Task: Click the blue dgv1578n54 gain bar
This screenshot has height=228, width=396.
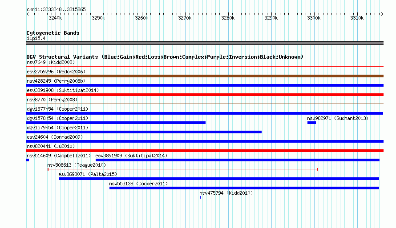Action: pos(116,123)
